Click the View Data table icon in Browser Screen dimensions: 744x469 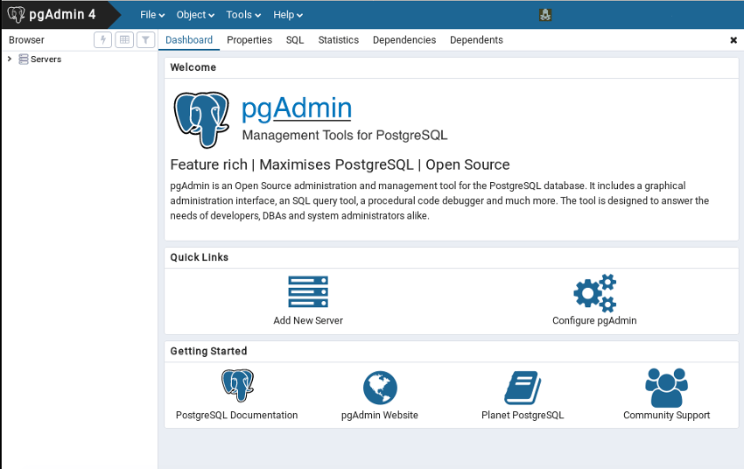click(x=124, y=40)
